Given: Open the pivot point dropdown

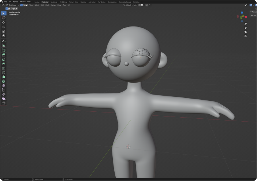Looking at the screenshot, I should (135, 5).
